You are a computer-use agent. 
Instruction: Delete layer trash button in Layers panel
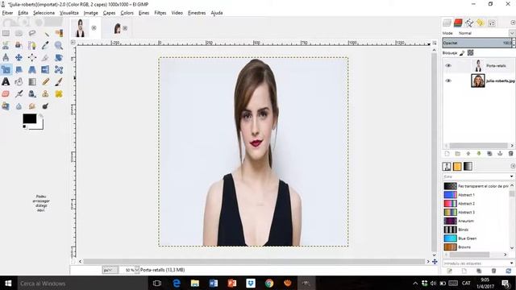(x=510, y=154)
